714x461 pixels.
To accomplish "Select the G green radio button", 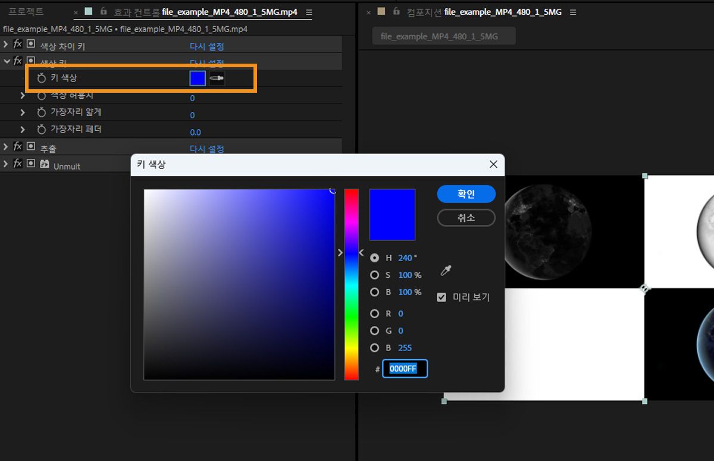I will [374, 331].
